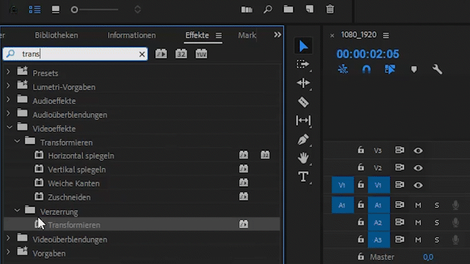This screenshot has width=470, height=264.
Task: Clear the effects search field
Action: 142,54
